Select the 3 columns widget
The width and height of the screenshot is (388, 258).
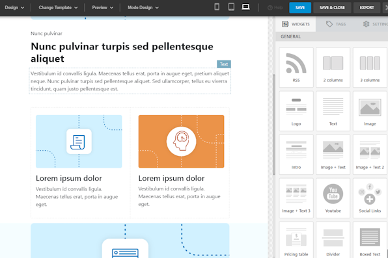pyautogui.click(x=370, y=68)
